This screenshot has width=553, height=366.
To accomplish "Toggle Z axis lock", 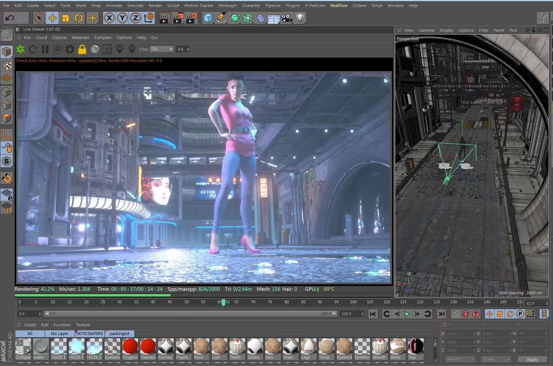I will 136,18.
